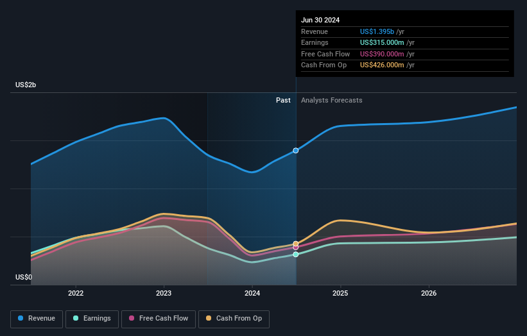Click the Analysts Forecasts label

332,101
